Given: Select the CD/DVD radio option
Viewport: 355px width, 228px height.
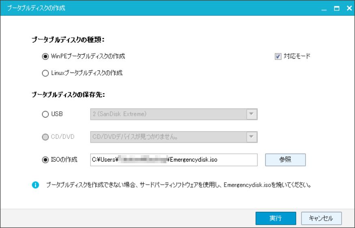Looking at the screenshot, I should 45,137.
